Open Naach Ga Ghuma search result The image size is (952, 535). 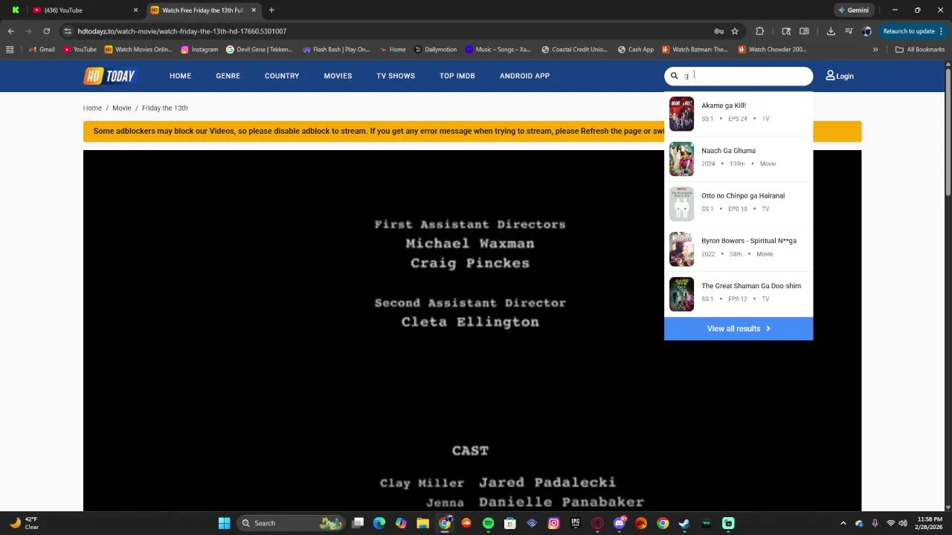click(739, 159)
